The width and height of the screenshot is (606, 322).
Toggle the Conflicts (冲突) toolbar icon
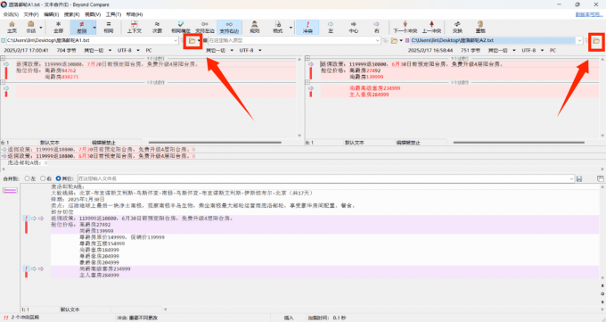pos(307,27)
